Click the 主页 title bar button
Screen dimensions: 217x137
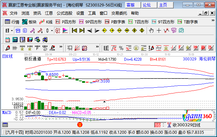coord(166,5)
